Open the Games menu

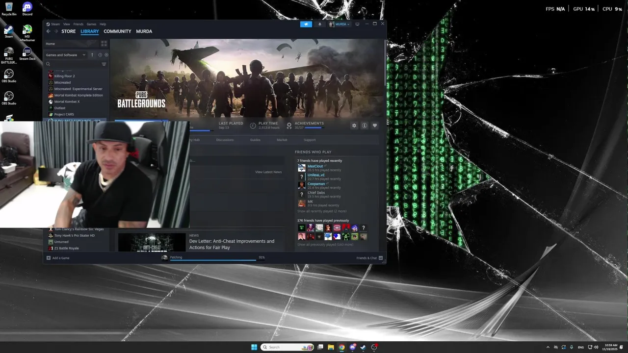(92, 24)
